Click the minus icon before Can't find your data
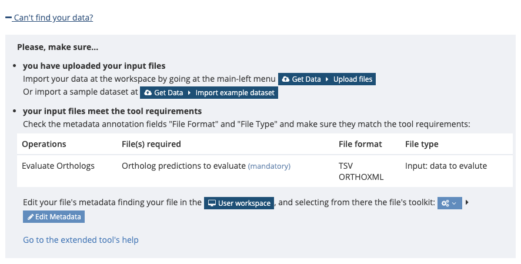 (x=9, y=17)
